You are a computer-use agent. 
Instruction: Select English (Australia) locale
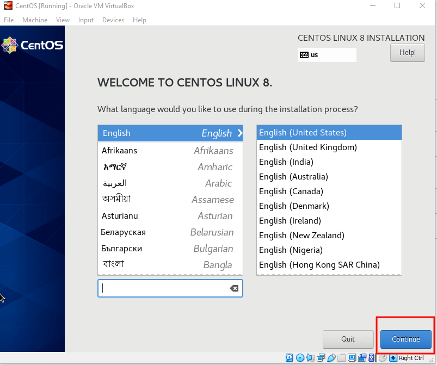pos(329,177)
